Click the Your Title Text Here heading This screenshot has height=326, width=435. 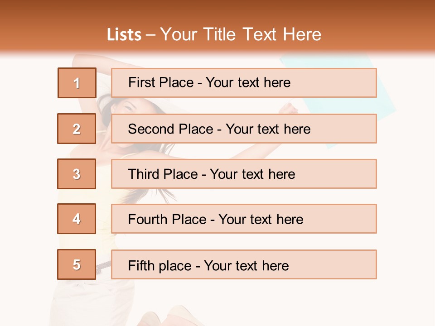[241, 35]
